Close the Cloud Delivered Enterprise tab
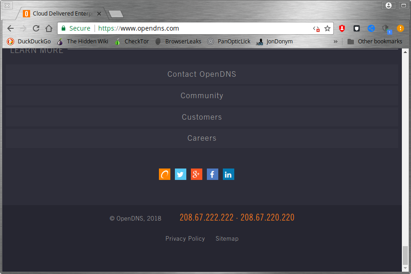This screenshot has width=411, height=274. (99, 14)
